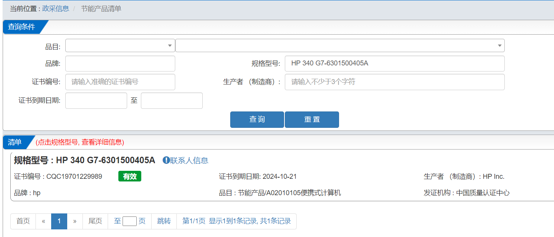This screenshot has width=554, height=237.
Task: Click the red hint 点击规格型号, 查看详细信息
Action: (80, 142)
